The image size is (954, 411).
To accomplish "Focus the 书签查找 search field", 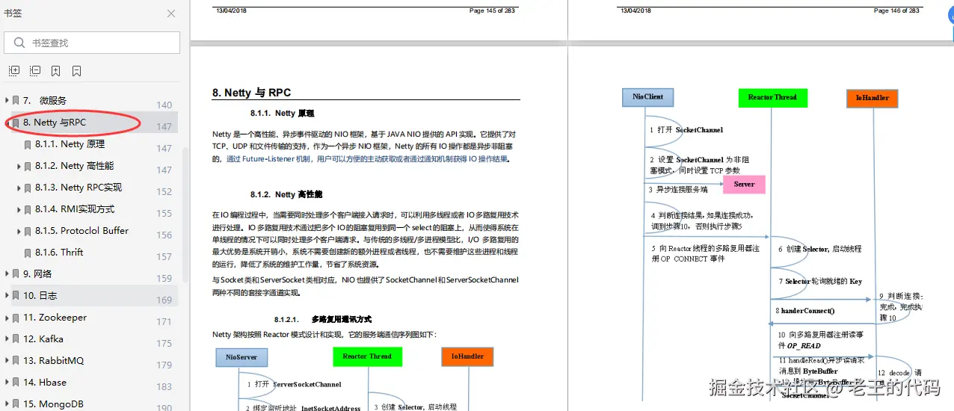I will [x=92, y=43].
